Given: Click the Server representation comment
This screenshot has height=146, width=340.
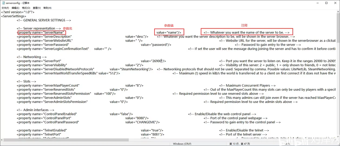Looking at the screenshot, I should (39, 28).
